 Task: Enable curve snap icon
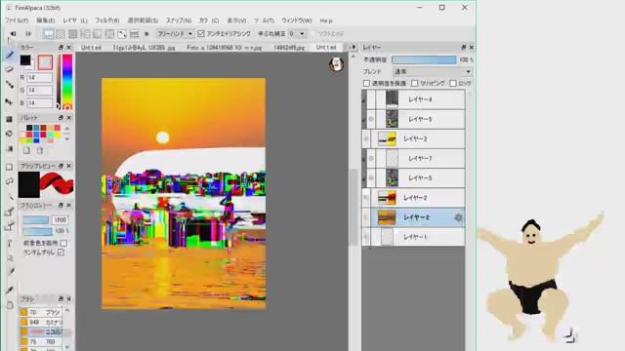click(x=122, y=34)
